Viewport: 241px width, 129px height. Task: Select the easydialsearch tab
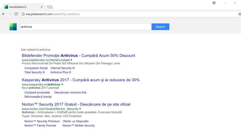click(23, 7)
